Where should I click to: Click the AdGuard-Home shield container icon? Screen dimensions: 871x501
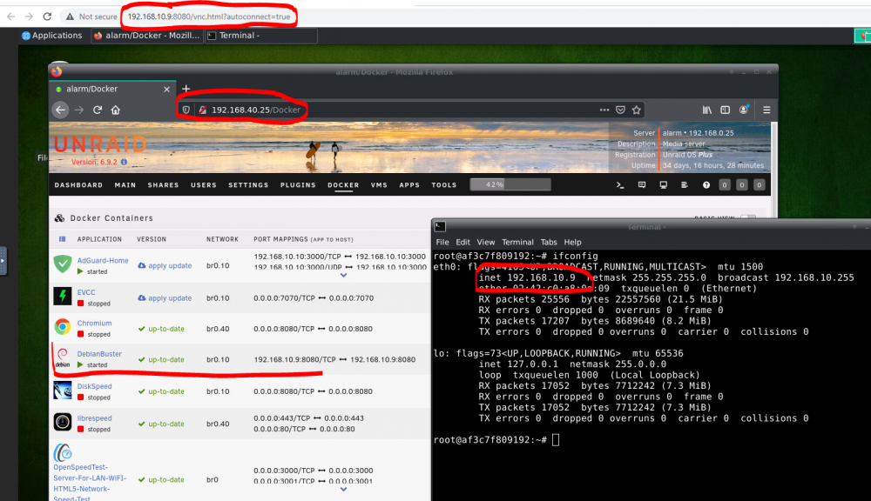tap(62, 264)
